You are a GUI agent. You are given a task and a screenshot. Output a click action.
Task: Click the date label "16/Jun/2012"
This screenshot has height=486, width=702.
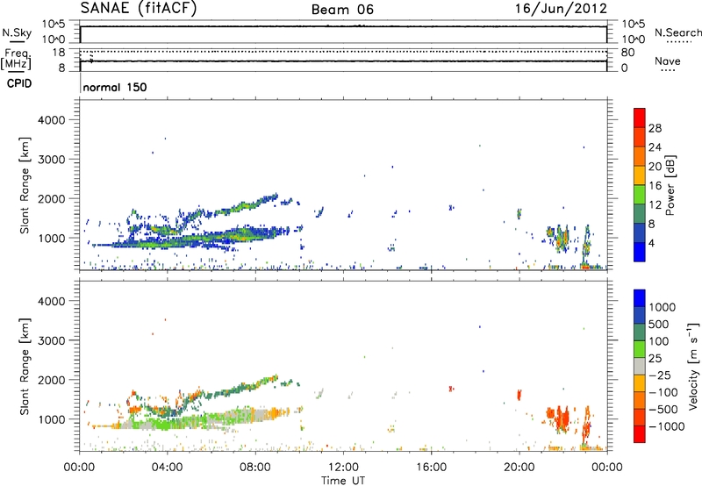pos(561,9)
